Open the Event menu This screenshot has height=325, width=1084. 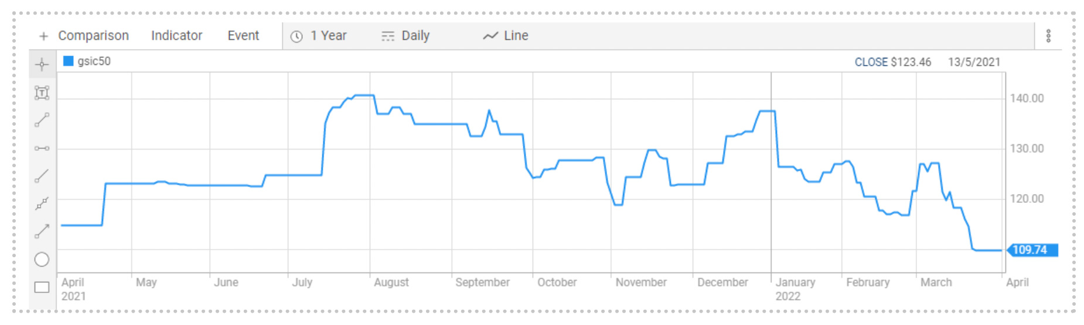click(243, 36)
